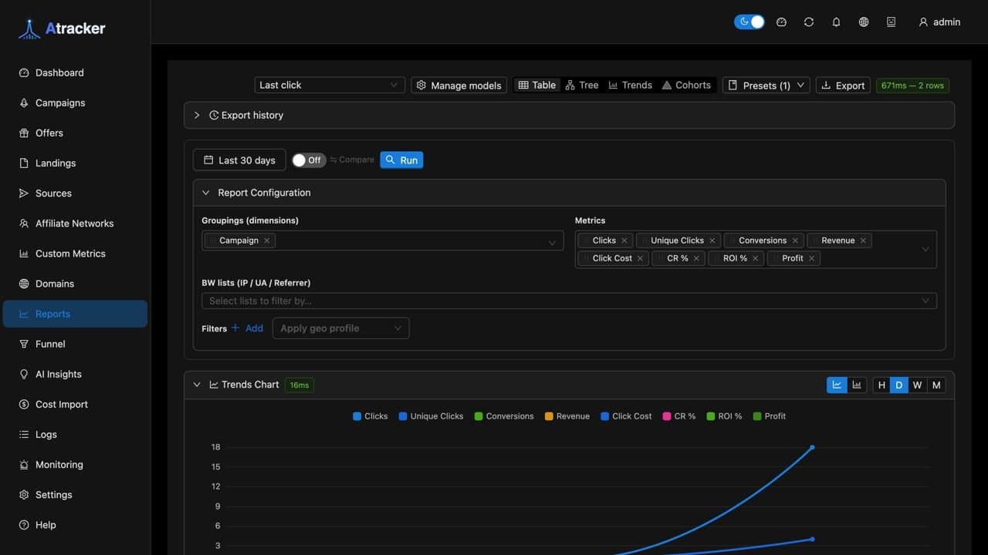Expand Export history panel
This screenshot has height=555, width=988.
click(569, 115)
